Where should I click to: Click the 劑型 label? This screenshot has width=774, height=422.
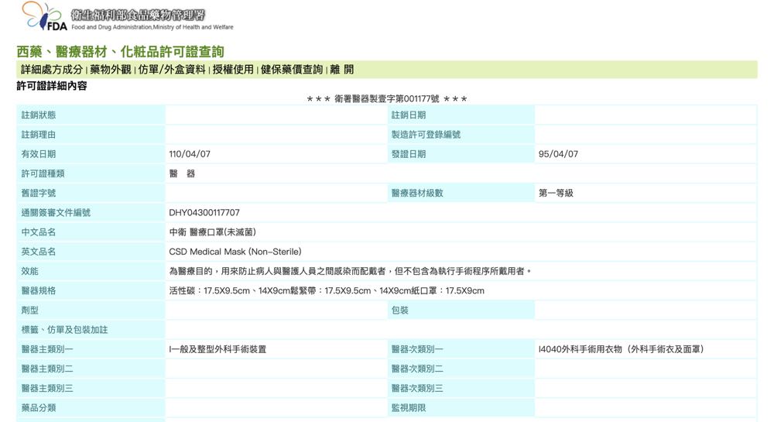tap(29, 310)
